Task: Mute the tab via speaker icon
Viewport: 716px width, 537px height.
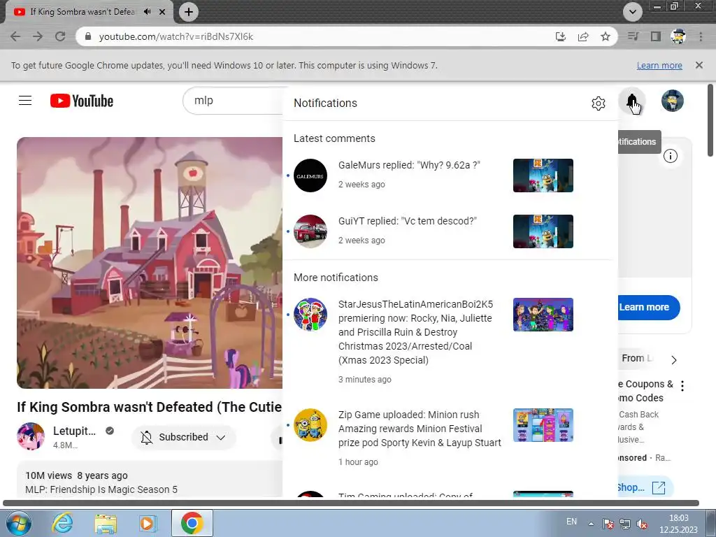Action: point(147,12)
